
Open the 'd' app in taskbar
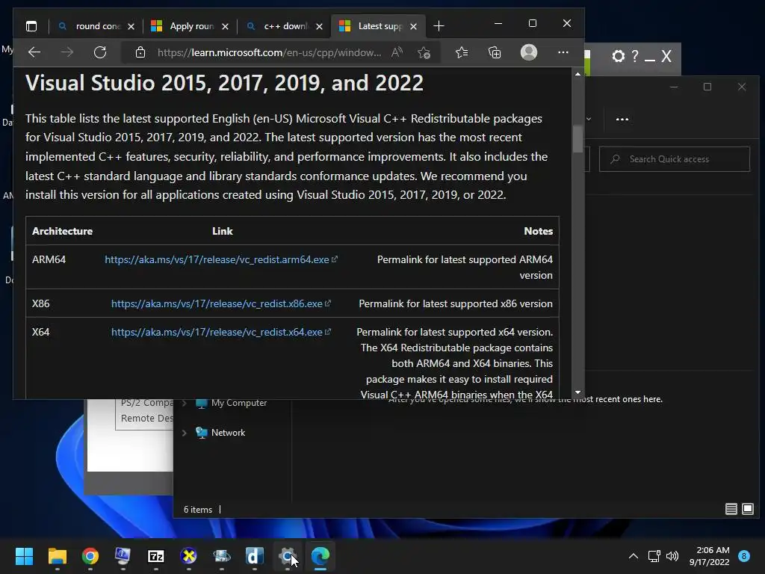[x=254, y=556]
